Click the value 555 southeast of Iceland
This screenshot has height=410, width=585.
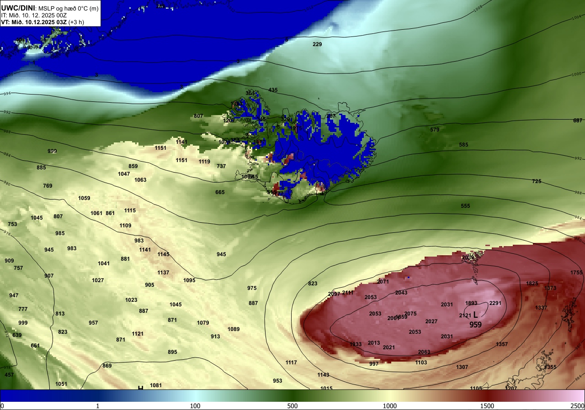[x=465, y=206]
